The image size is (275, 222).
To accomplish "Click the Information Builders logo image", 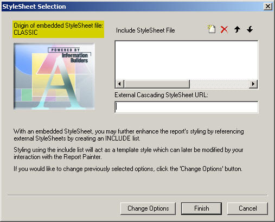I will coord(54,77).
